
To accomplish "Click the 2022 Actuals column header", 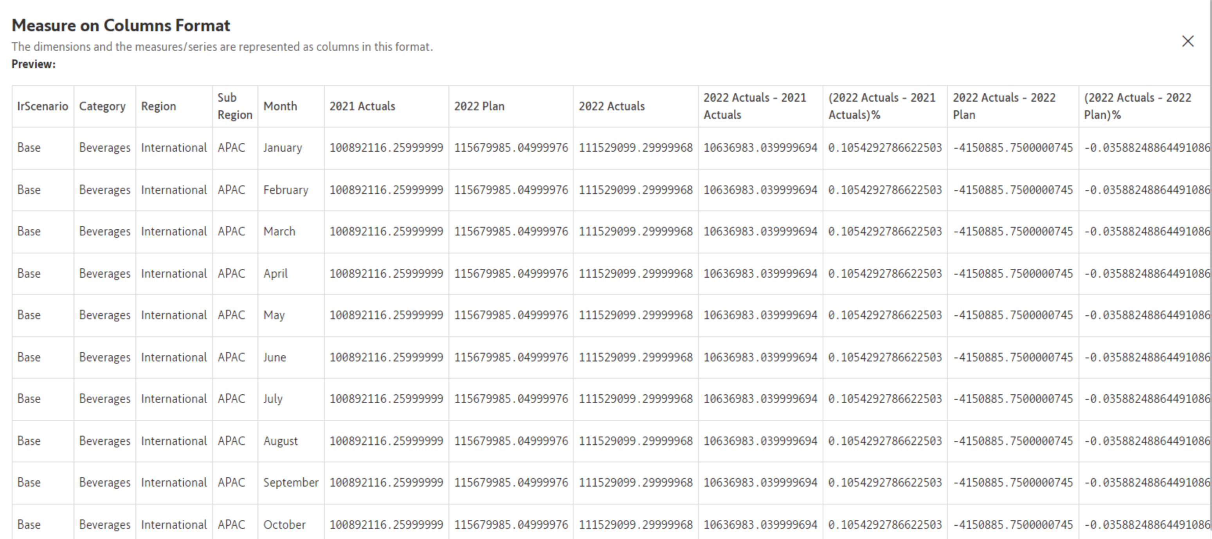I will (x=611, y=106).
